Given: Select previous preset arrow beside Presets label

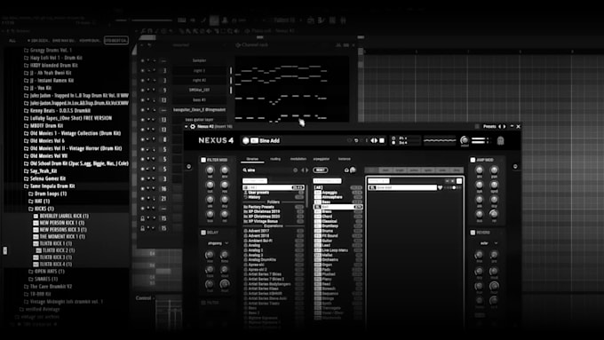Looking at the screenshot, I should (499, 126).
